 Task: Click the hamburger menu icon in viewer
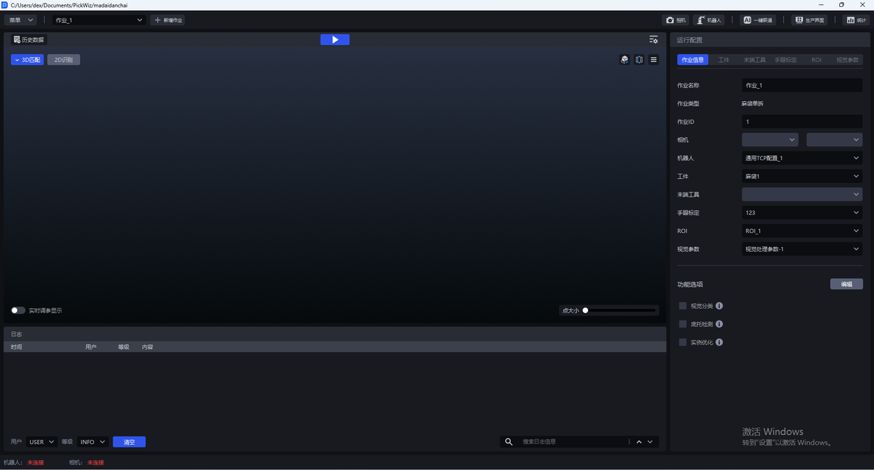tap(653, 60)
